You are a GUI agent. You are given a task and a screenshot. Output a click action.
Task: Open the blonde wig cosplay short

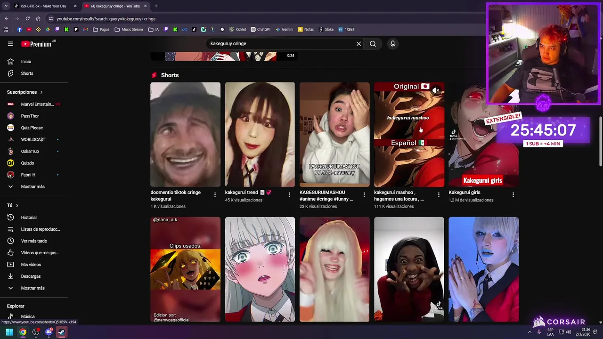coord(334,269)
